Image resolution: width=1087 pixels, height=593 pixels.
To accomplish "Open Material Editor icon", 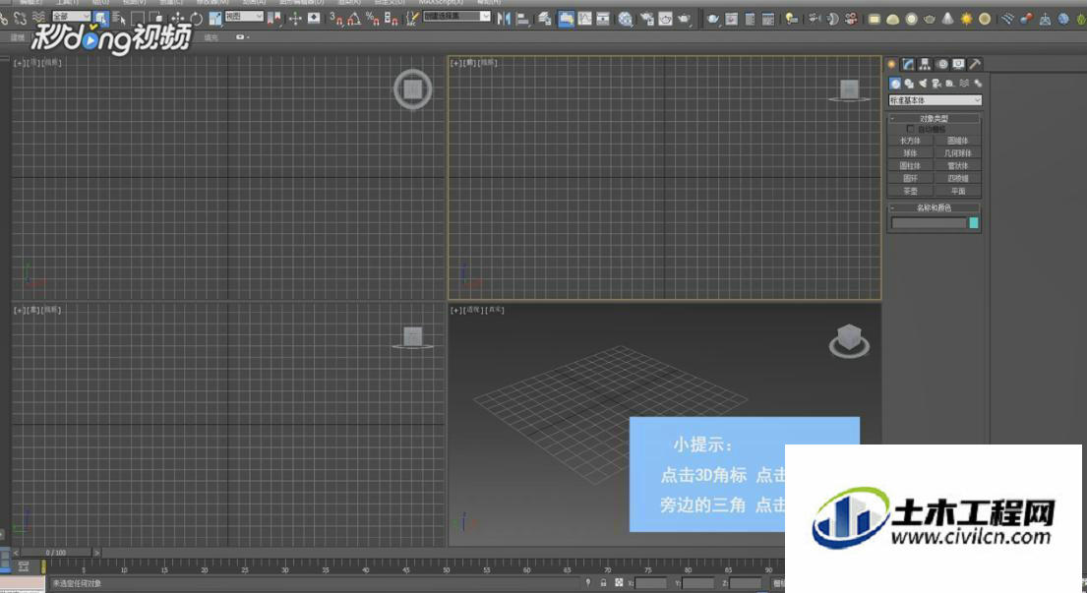I will 626,19.
